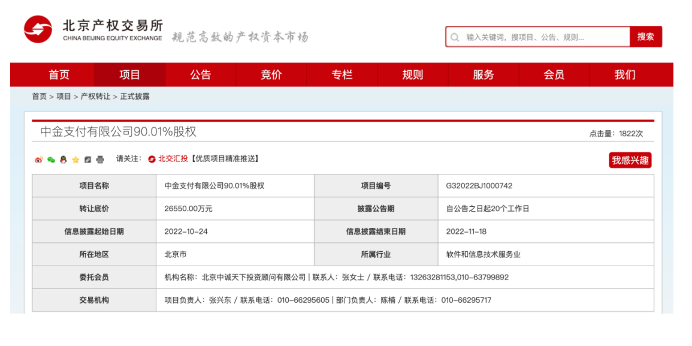
Task: Click the star favorite icon
Action: click(x=74, y=160)
